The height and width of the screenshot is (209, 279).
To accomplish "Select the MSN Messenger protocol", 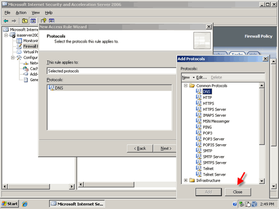I will (x=216, y=121).
